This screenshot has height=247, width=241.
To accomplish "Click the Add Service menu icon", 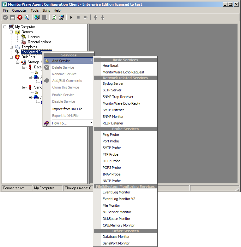I will click(x=47, y=60).
